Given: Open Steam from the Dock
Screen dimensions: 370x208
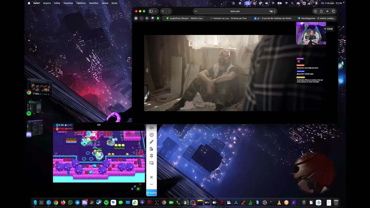Looking at the screenshot, I should tap(99, 203).
